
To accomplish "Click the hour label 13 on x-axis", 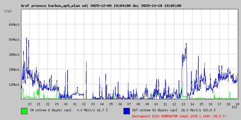I will (x=183, y=104).
